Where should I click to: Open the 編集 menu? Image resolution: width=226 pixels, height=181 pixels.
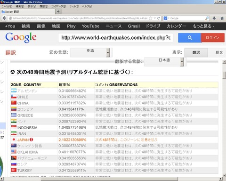[x=20, y=7]
